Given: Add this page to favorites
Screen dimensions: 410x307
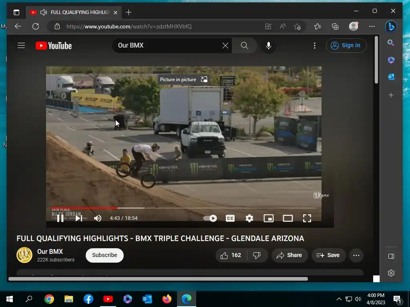Looking at the screenshot, I should tap(297, 26).
